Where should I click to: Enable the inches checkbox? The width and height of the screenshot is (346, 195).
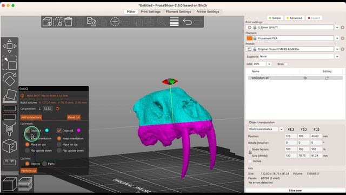(250, 161)
